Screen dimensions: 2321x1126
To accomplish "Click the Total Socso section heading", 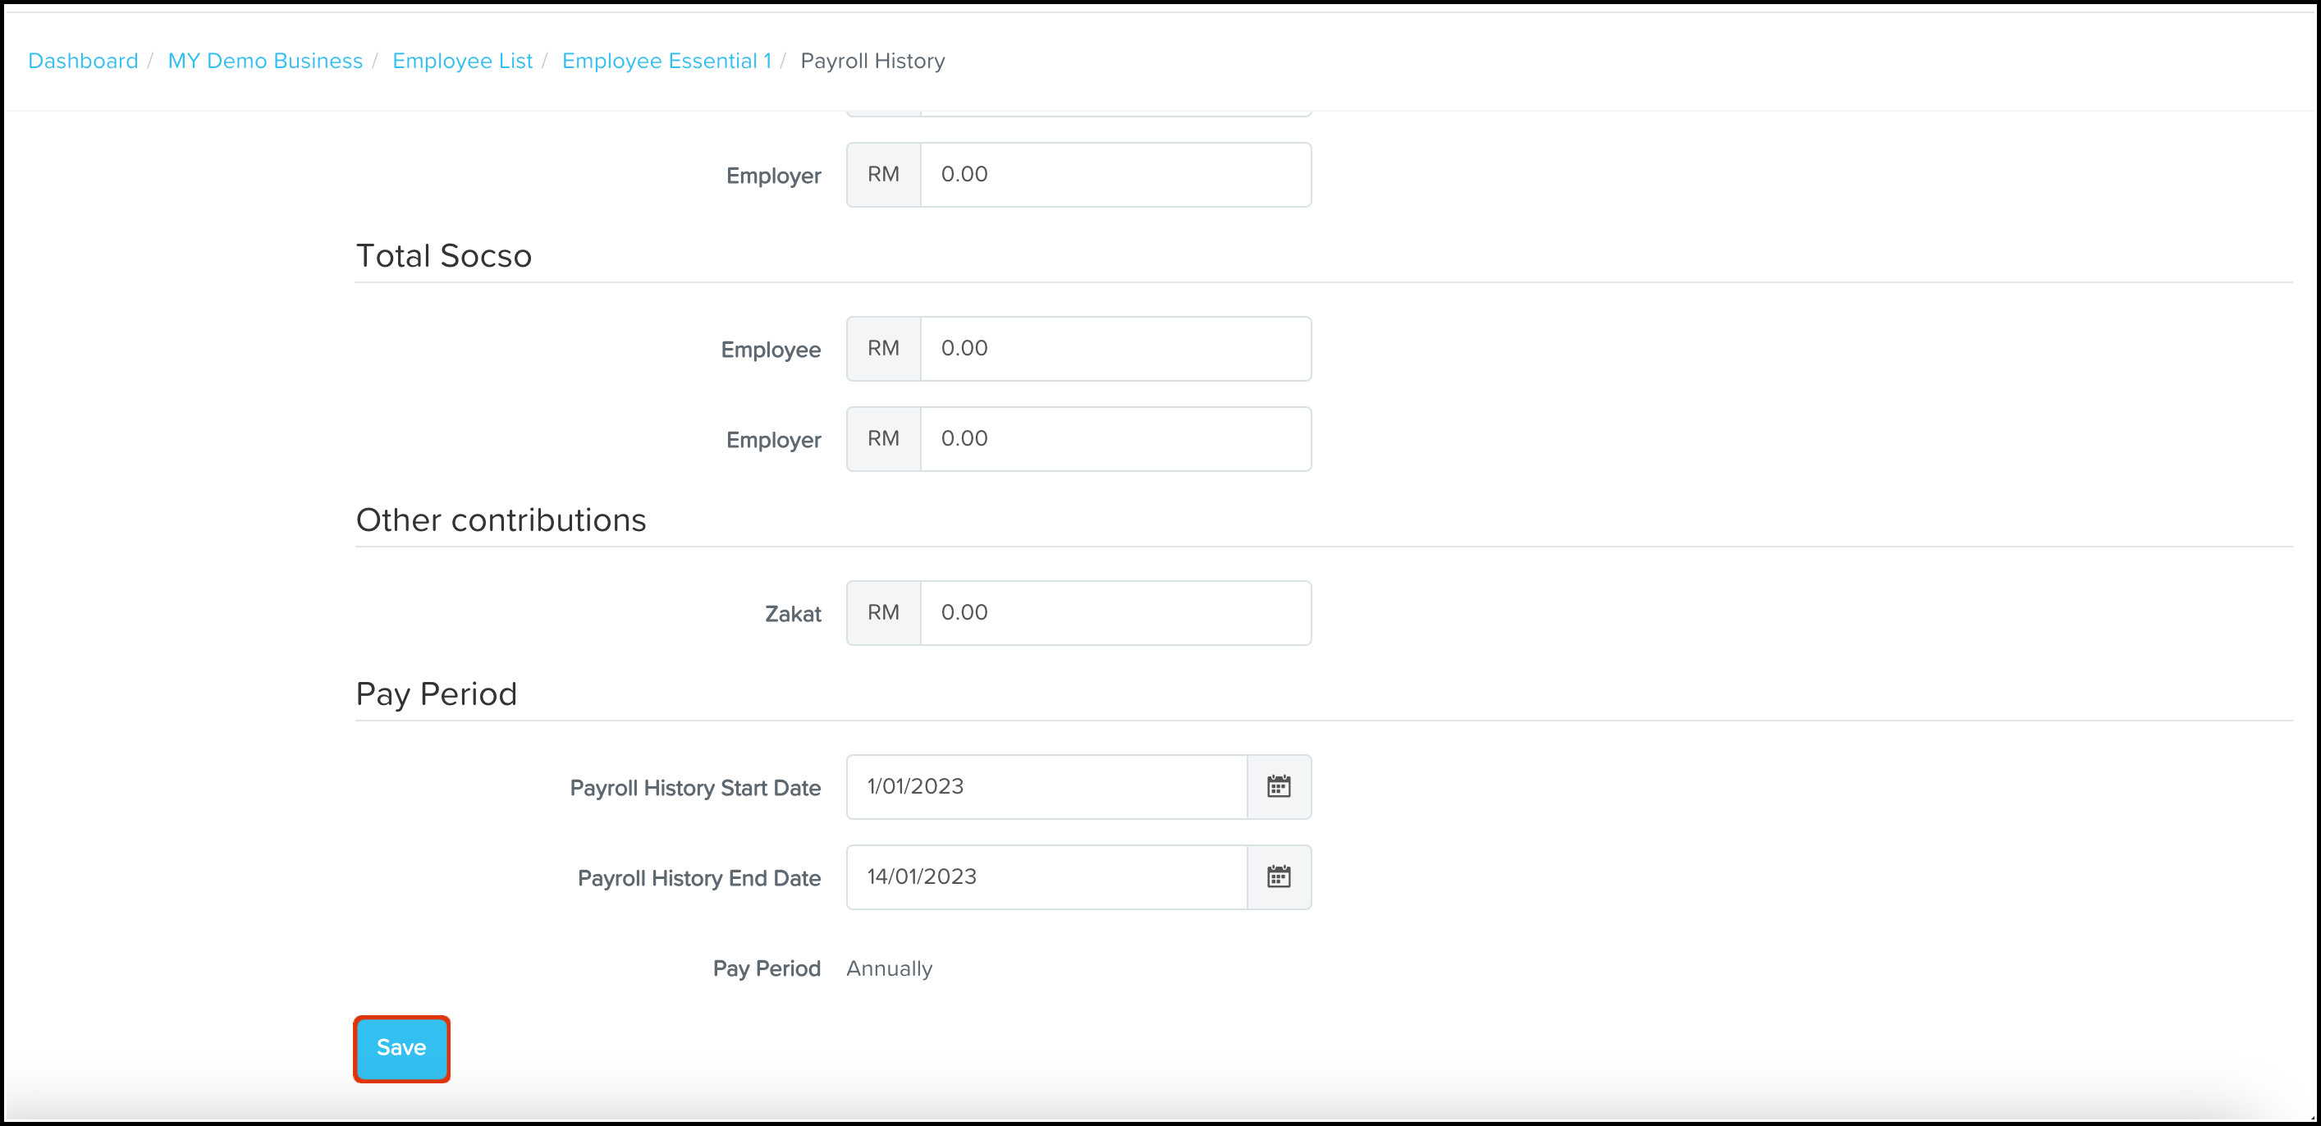I will (x=443, y=256).
